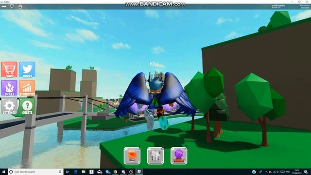Viewport: 311px width, 175px height.
Task: Open the Mail app on taskbar
Action: [99, 172]
